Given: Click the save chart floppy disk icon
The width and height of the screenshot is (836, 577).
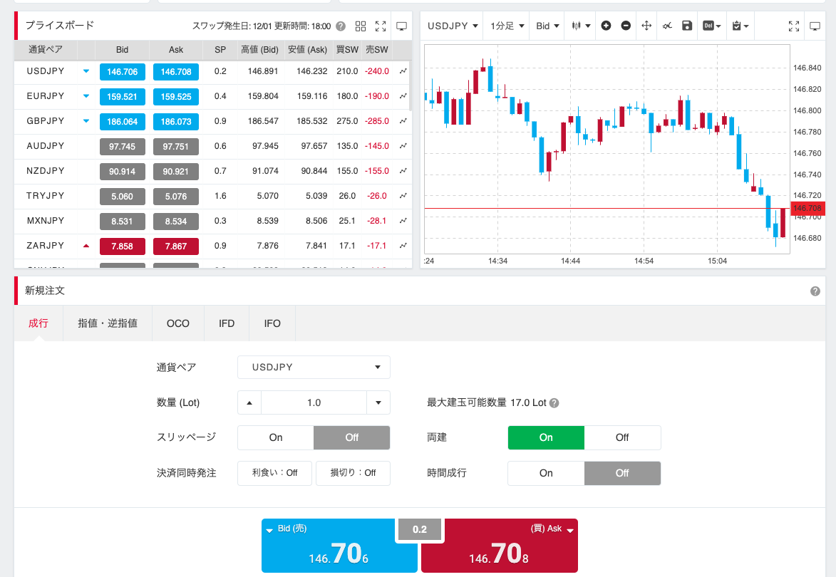Looking at the screenshot, I should click(687, 26).
